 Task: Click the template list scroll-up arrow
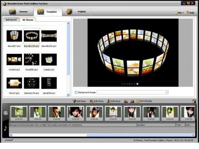[x=68, y=24]
